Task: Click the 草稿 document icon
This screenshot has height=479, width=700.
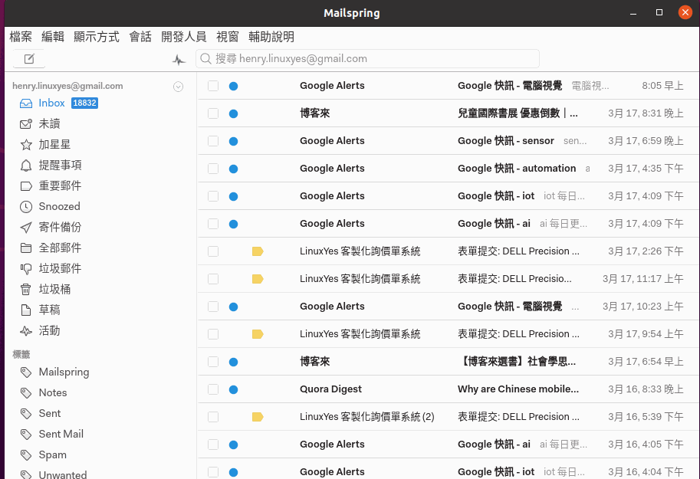Action: point(26,310)
